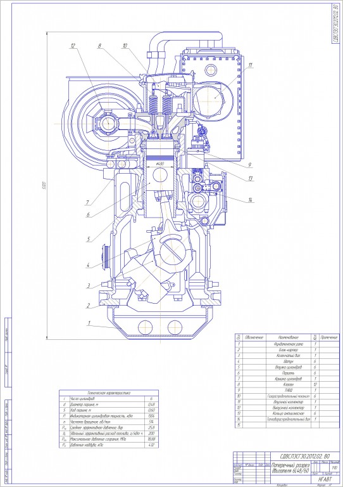Select parts list entry 'ТНВД'
This screenshot has width=343, height=487.
[x=289, y=390]
